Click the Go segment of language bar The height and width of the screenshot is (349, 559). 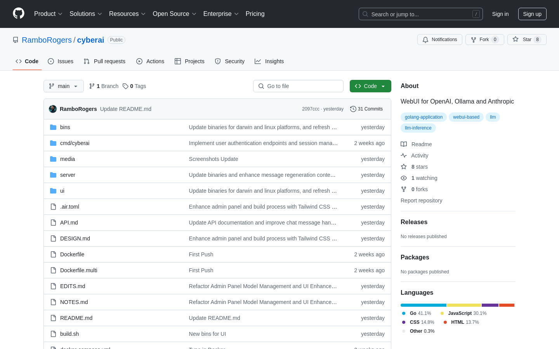coord(424,305)
